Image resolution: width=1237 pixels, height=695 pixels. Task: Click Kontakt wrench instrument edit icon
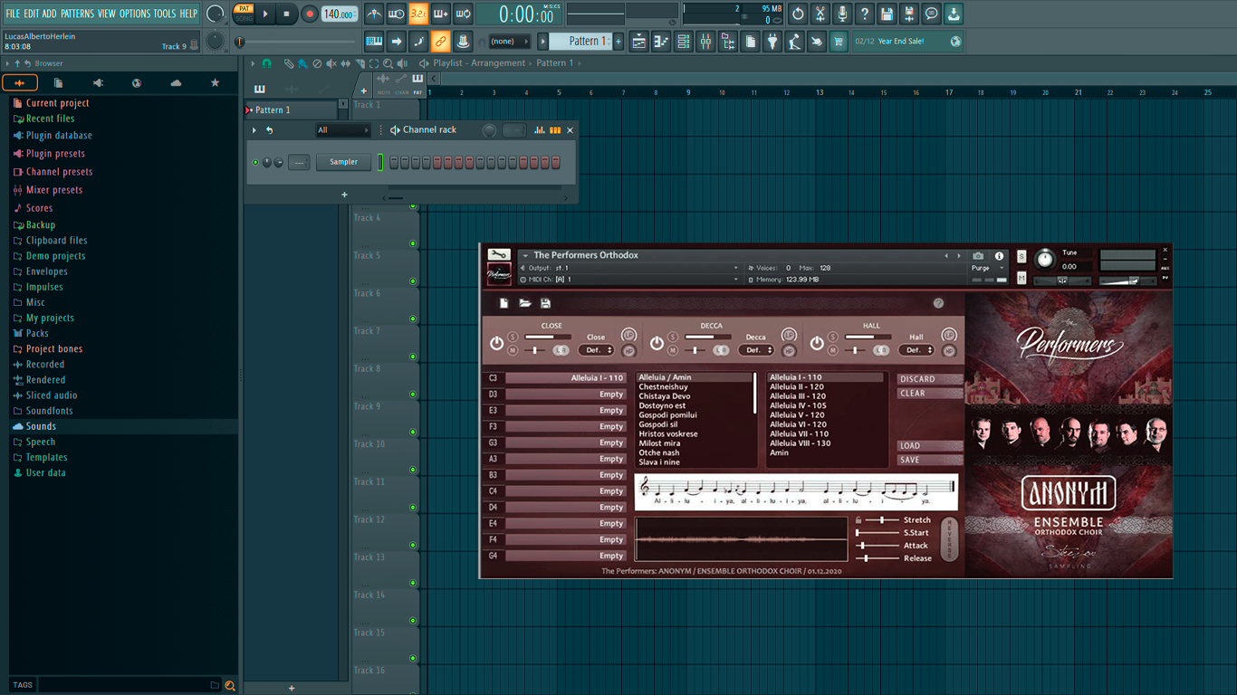[499, 255]
